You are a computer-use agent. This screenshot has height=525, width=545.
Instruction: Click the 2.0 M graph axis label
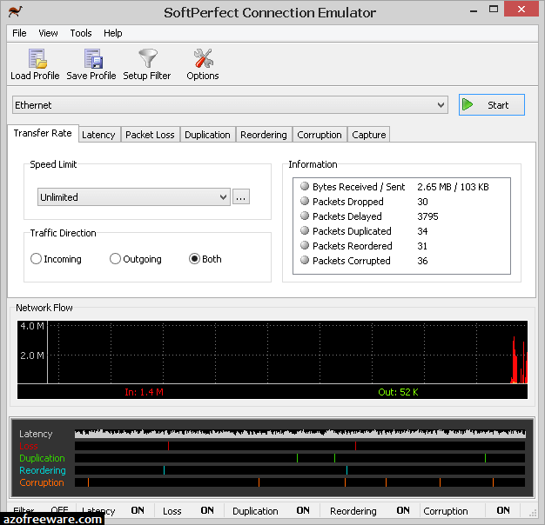click(32, 356)
